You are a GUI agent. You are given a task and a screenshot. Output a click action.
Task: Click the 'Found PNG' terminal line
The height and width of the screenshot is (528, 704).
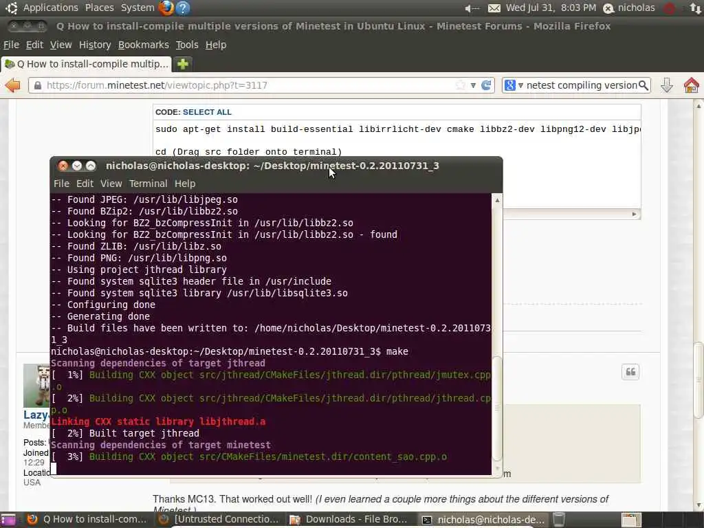(x=139, y=258)
